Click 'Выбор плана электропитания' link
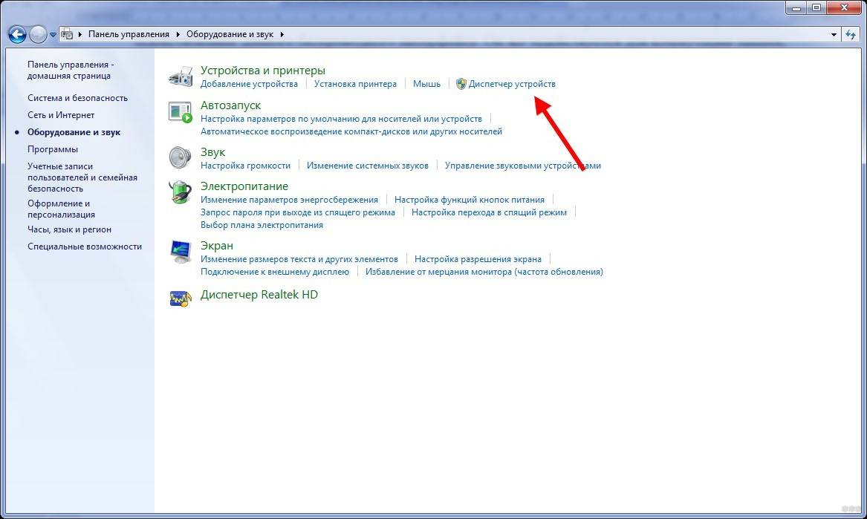Image resolution: width=867 pixels, height=519 pixels. click(x=262, y=225)
